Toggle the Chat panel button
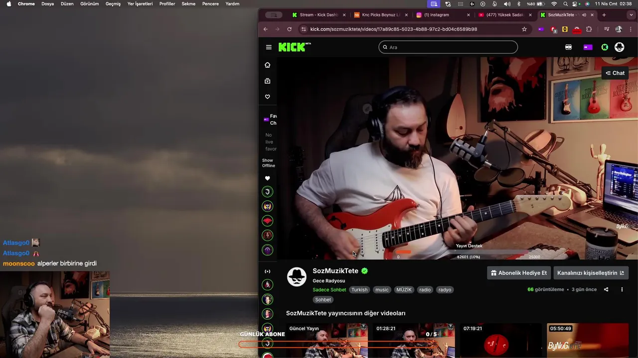 tap(615, 73)
